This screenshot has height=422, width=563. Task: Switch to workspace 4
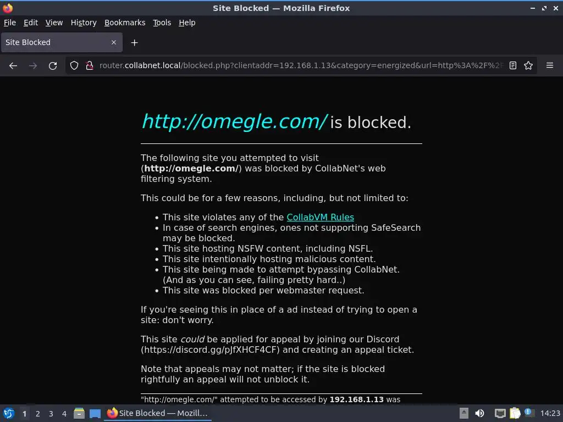tap(64, 414)
